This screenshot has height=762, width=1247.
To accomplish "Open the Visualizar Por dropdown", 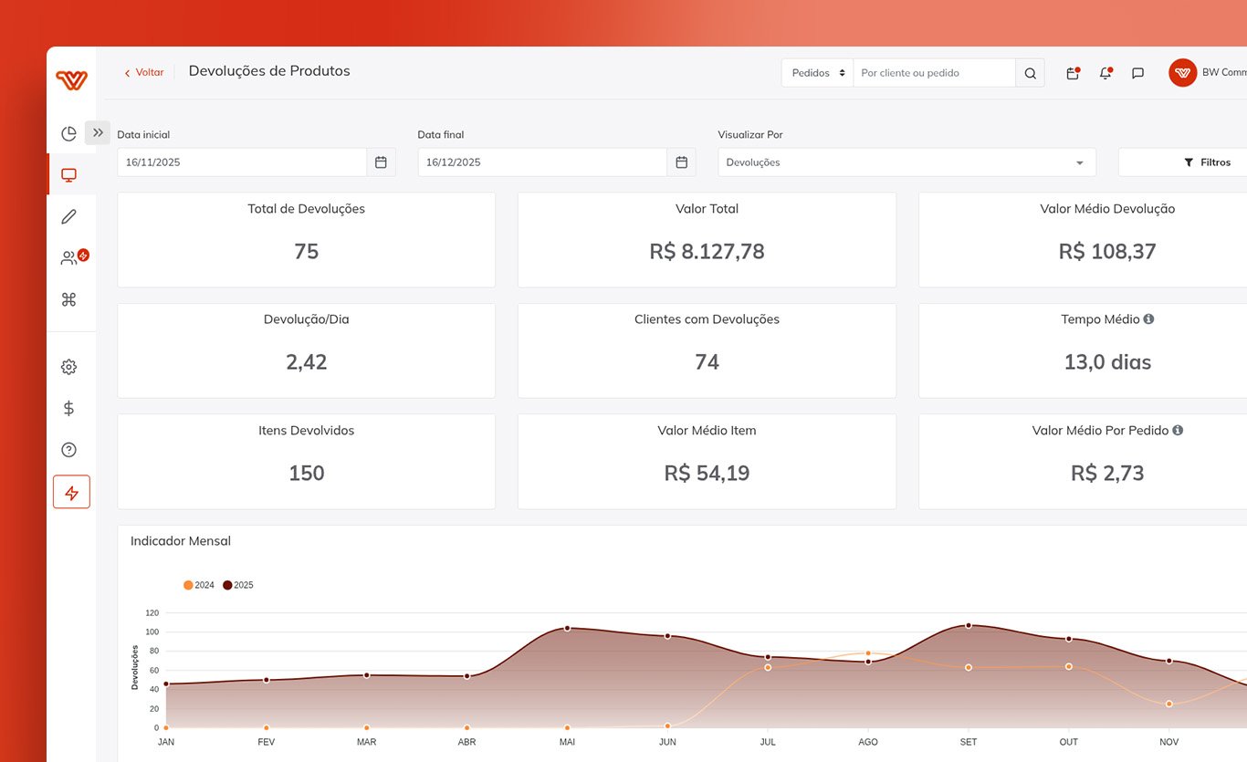I will point(906,162).
